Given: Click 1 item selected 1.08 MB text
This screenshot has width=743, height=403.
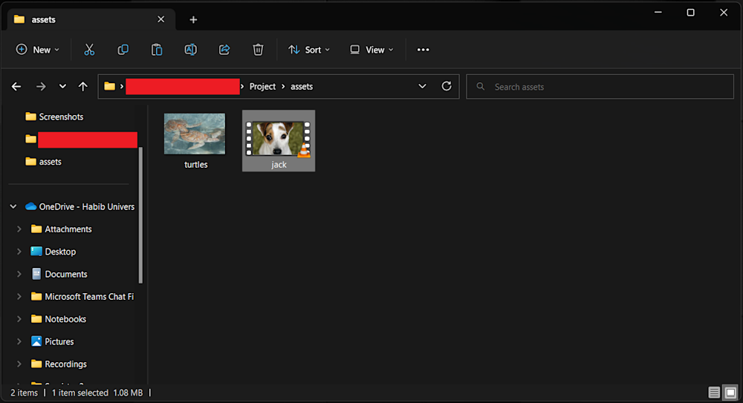Looking at the screenshot, I should 97,393.
